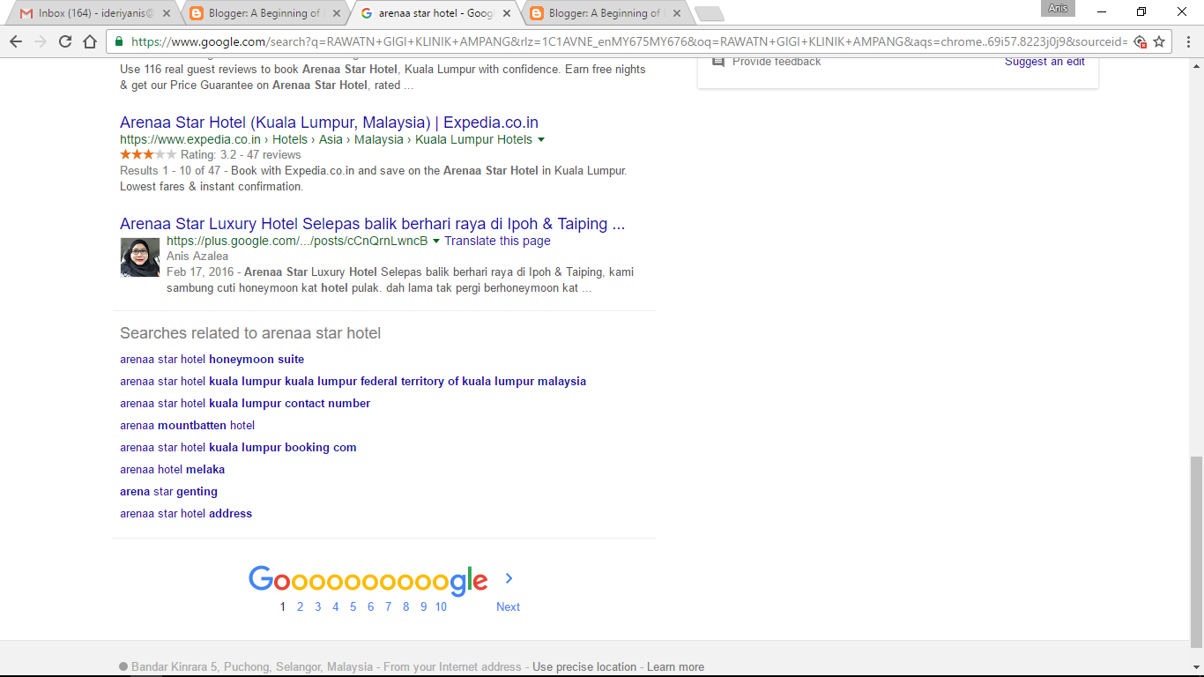Viewport: 1204px width, 677px height.
Task: Click the page vertical scrollbar thumb
Action: click(x=1196, y=552)
